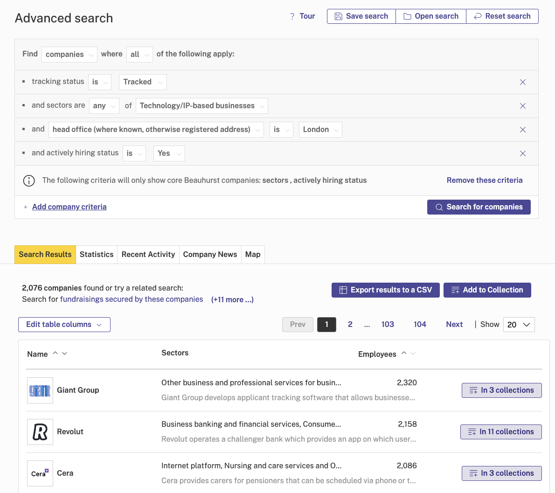Open the head office field dropdown

[156, 130]
